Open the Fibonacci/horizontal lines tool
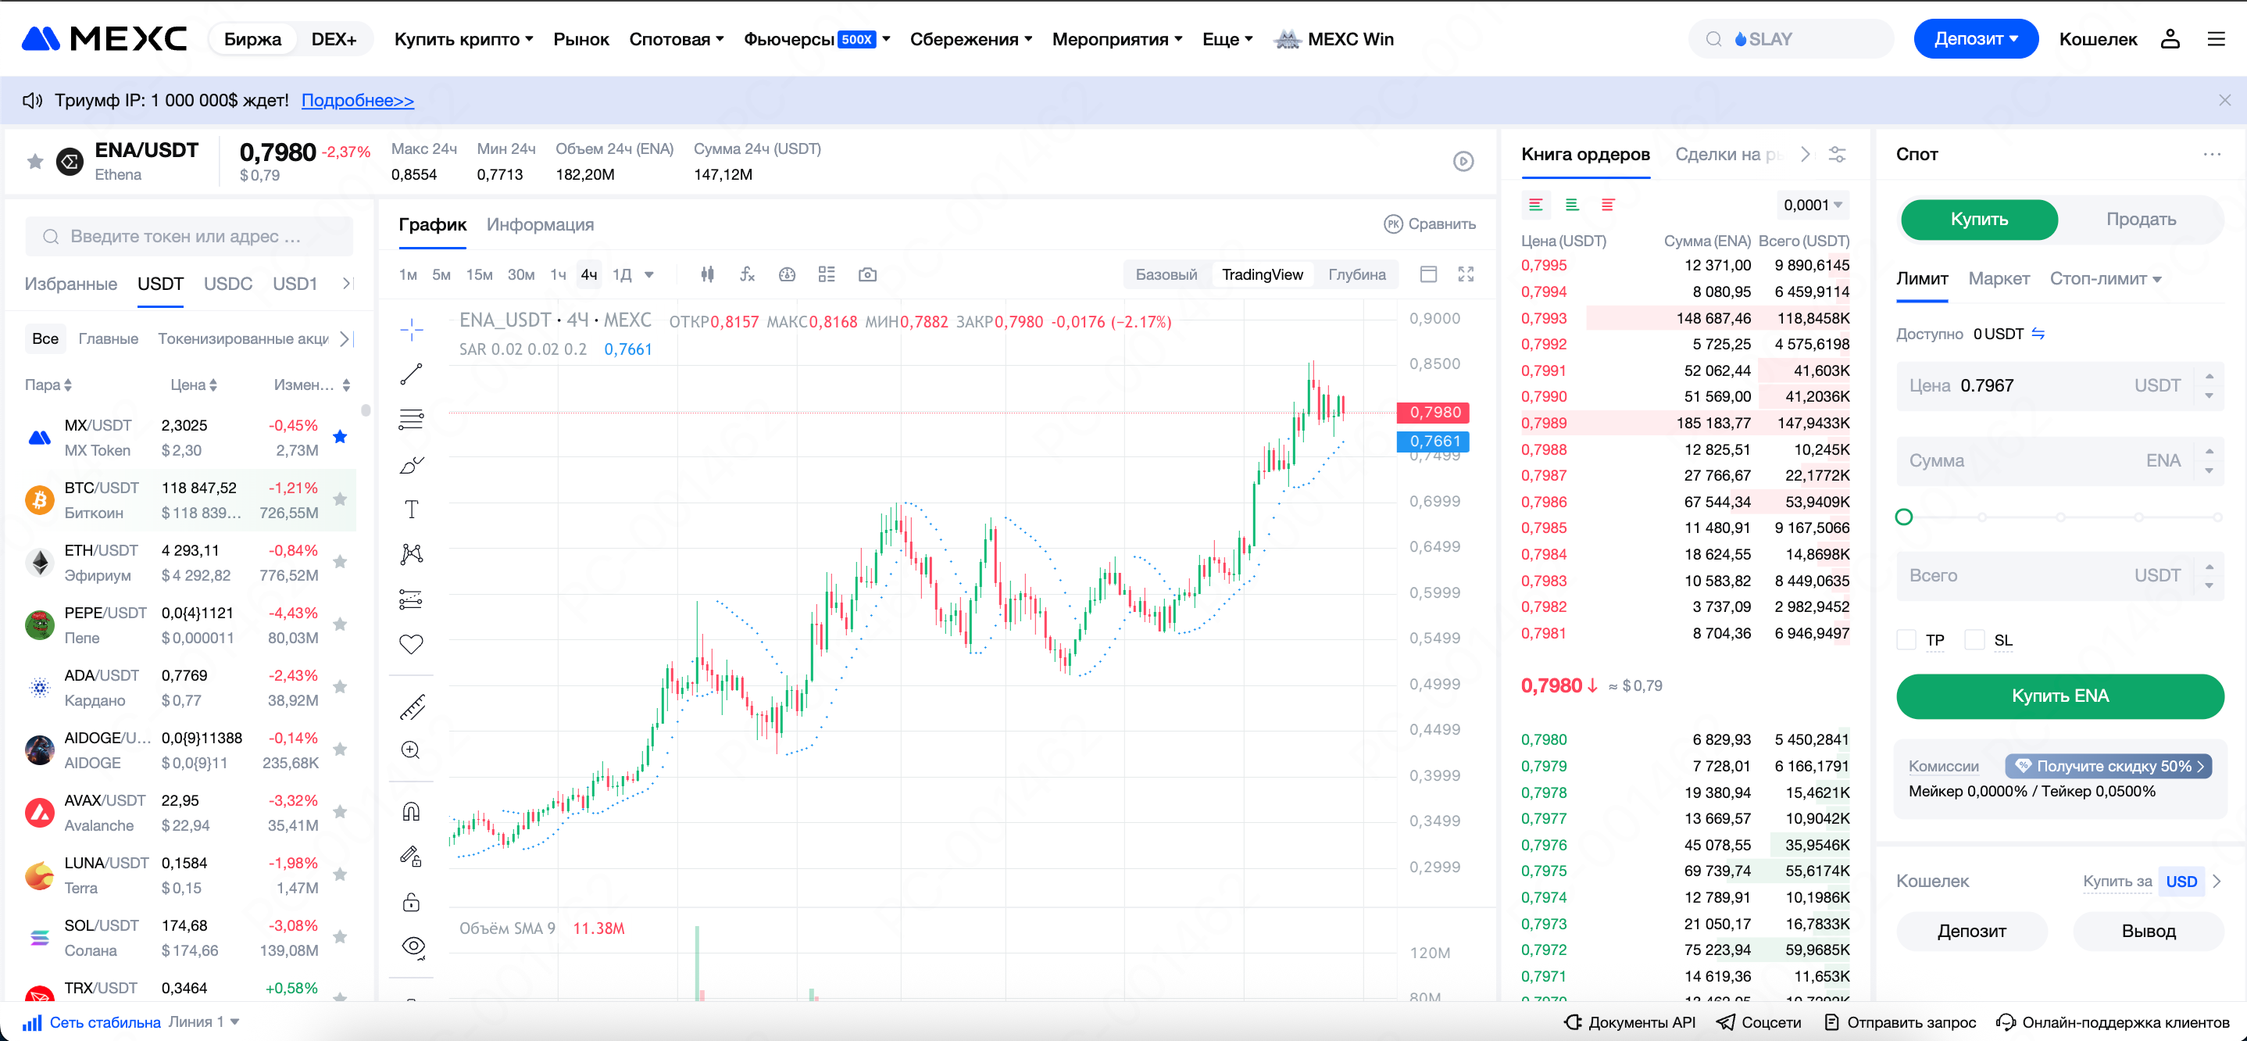 click(411, 419)
